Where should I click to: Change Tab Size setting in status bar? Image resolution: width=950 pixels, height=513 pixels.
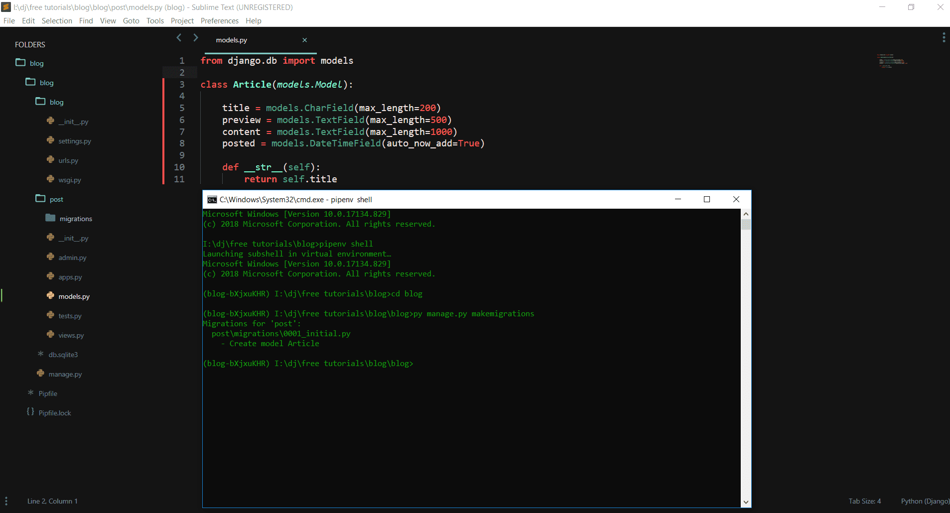[x=865, y=501]
